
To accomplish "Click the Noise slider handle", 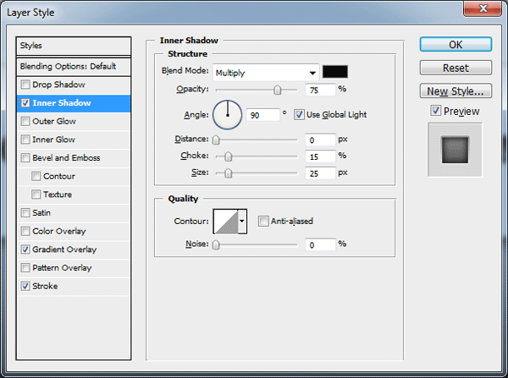I will (x=216, y=245).
